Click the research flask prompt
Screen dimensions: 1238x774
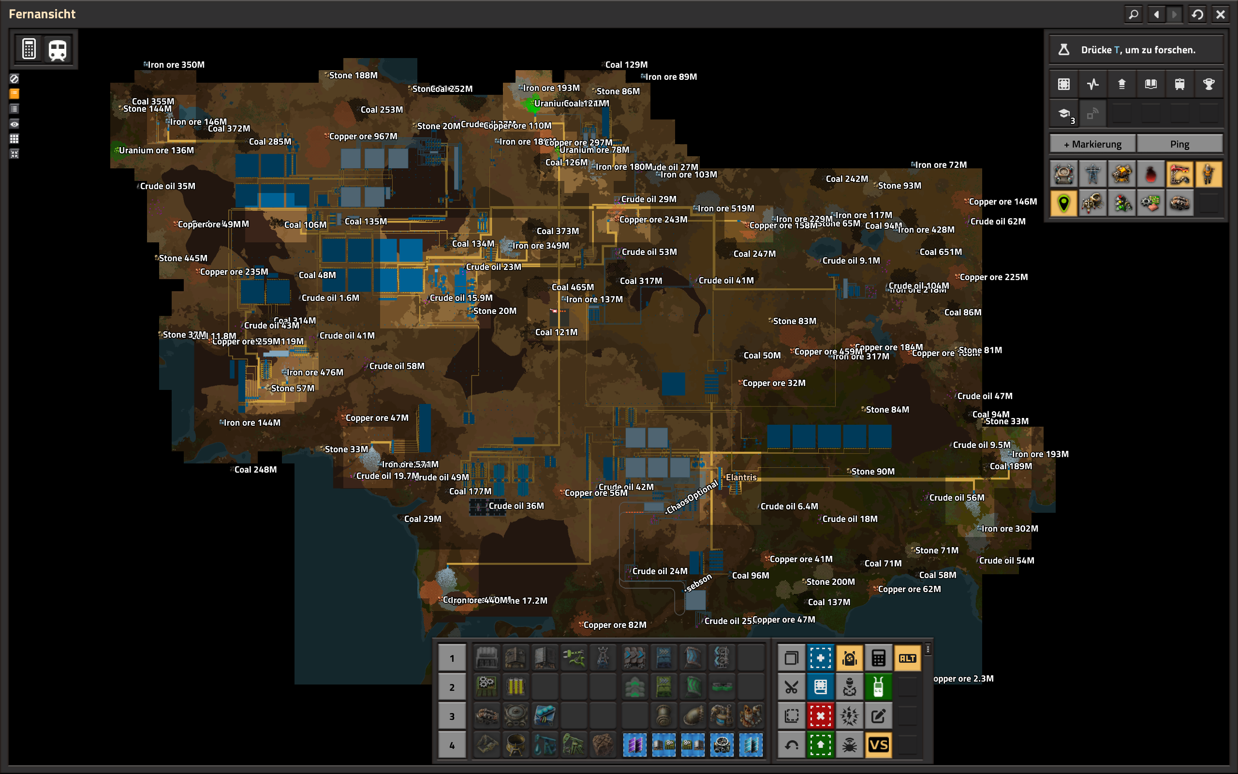[1136, 50]
